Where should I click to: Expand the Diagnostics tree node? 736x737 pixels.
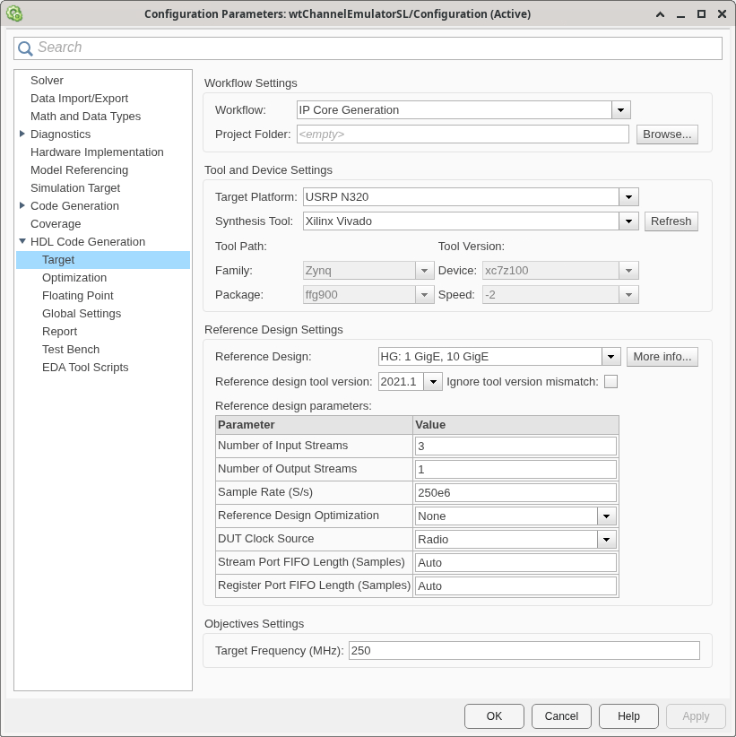pos(22,134)
